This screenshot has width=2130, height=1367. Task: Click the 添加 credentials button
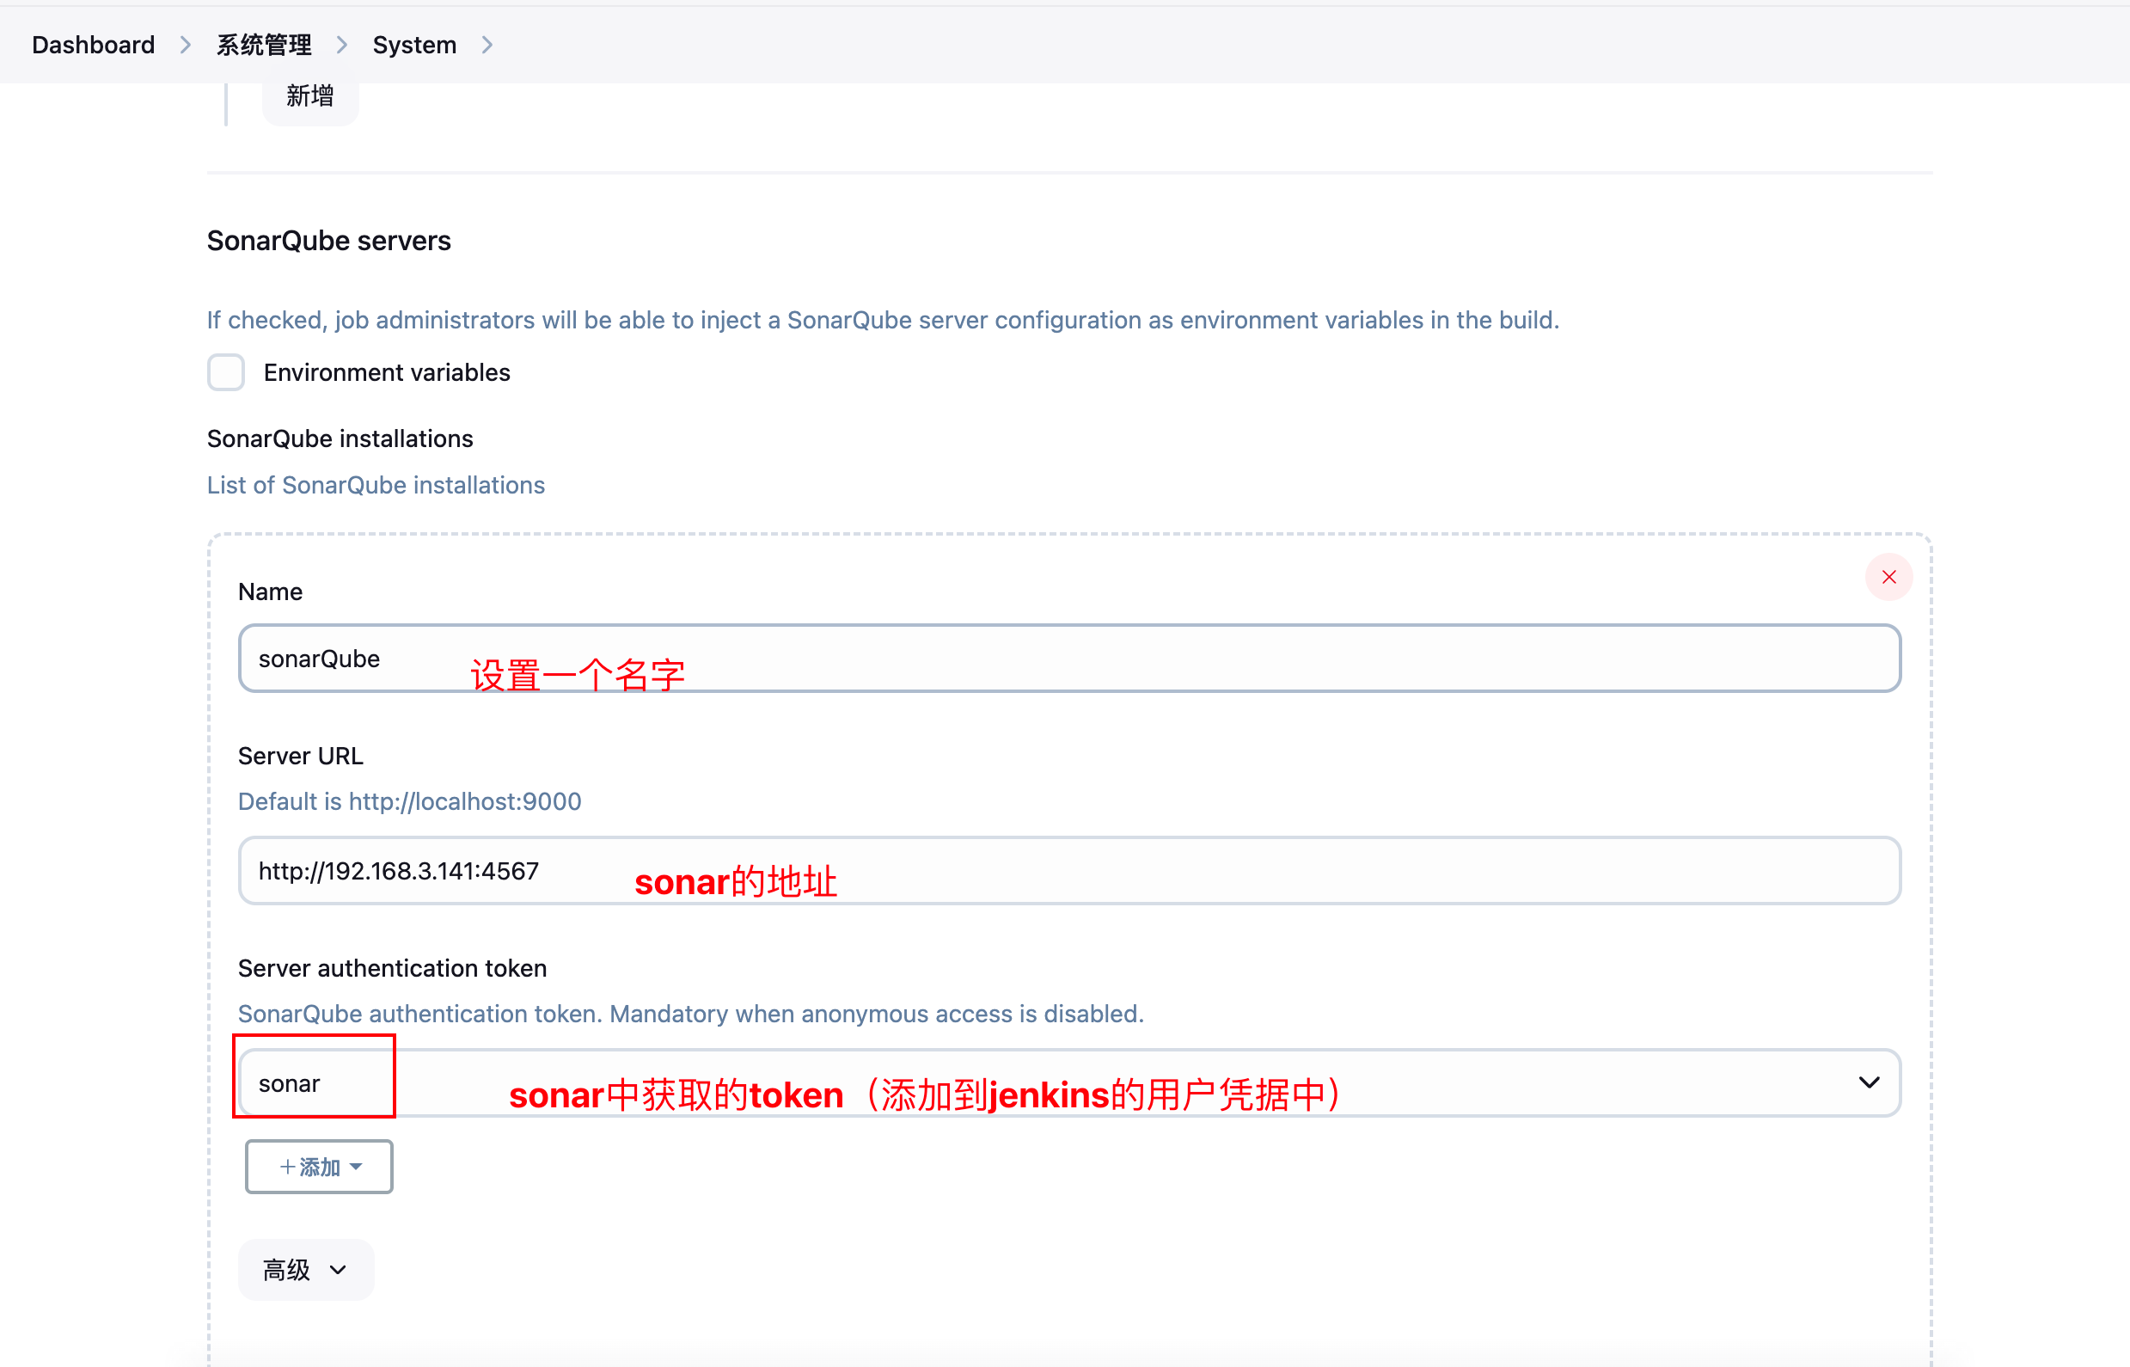(320, 1167)
